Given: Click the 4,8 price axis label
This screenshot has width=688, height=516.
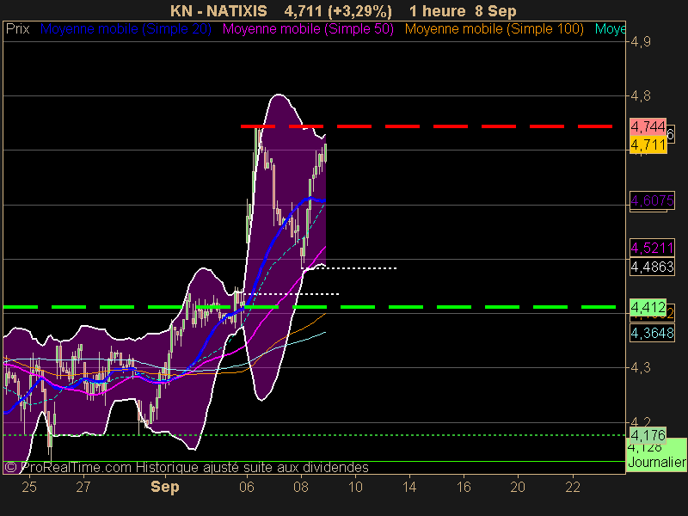Looking at the screenshot, I should tap(640, 96).
